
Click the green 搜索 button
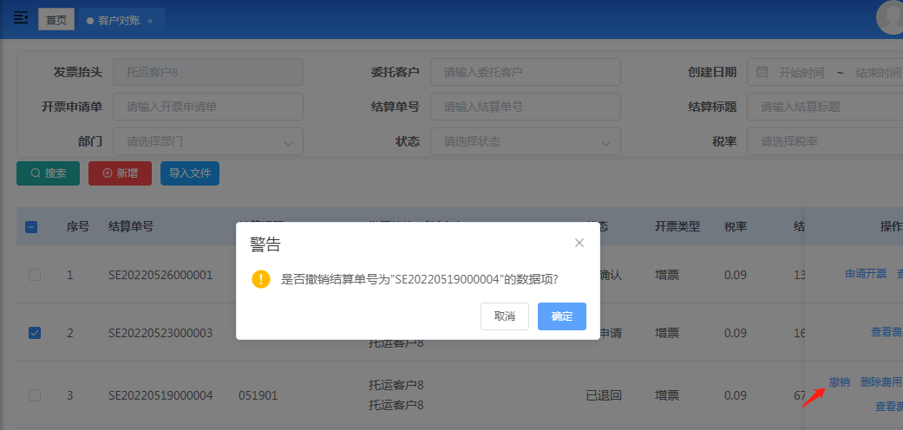(x=49, y=173)
